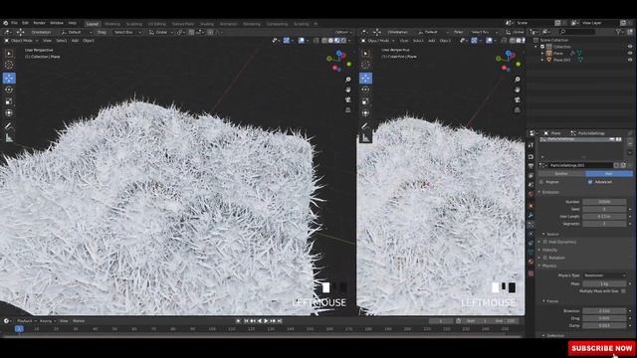Open Tool properties tab
637x358 pixels.
[x=531, y=145]
